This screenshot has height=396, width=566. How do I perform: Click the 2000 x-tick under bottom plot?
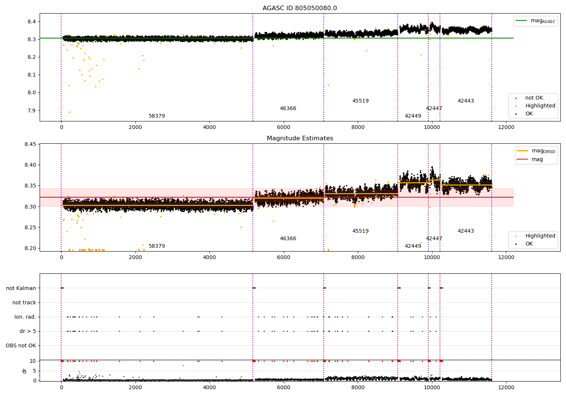coord(135,388)
